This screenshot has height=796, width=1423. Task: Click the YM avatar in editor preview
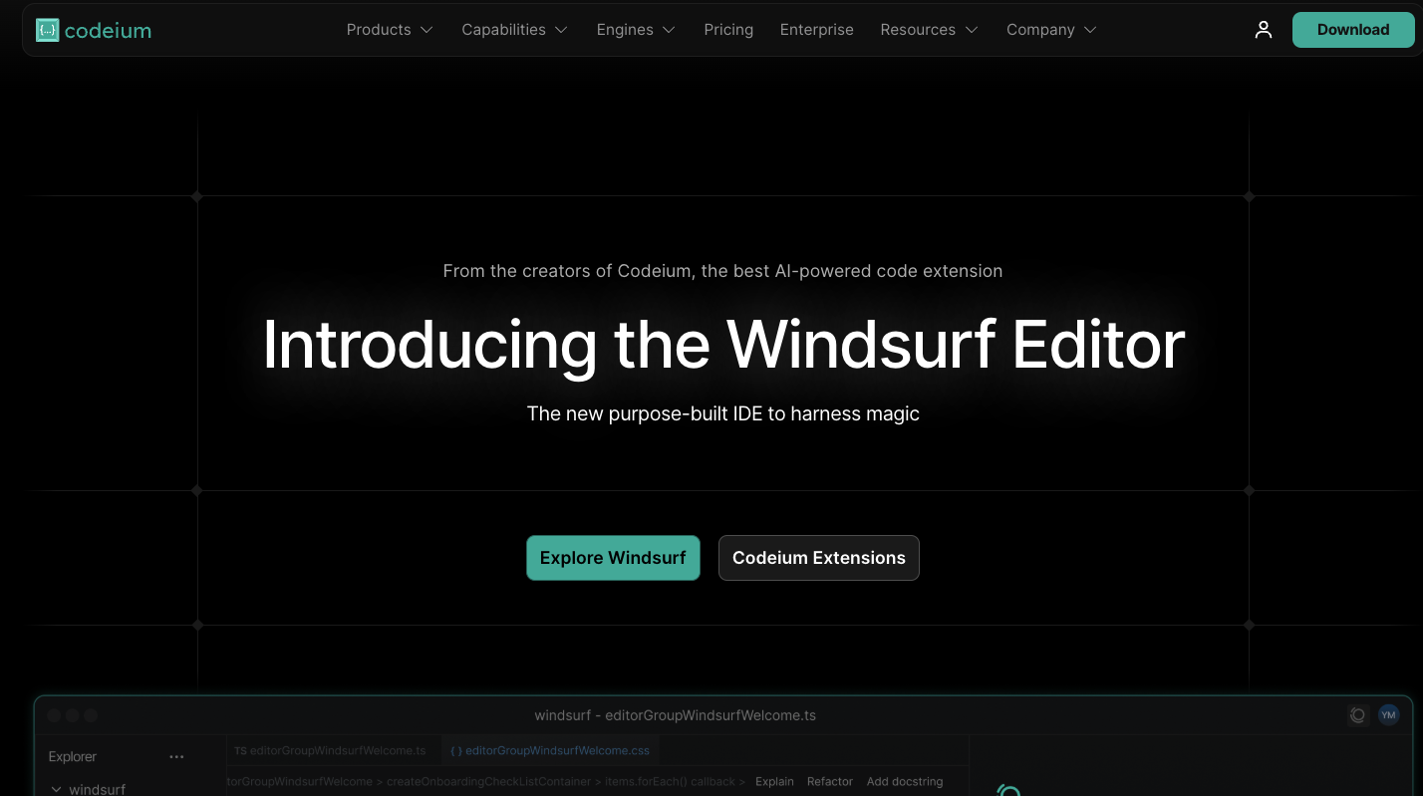[x=1388, y=715]
